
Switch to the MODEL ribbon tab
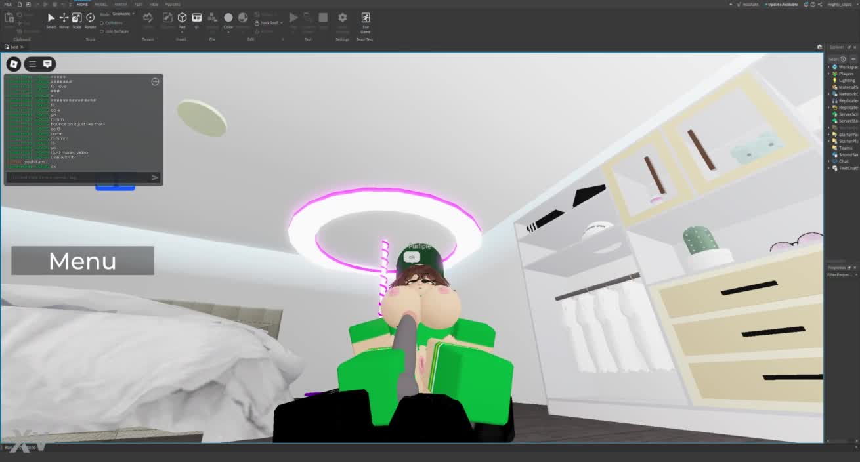[x=101, y=4]
